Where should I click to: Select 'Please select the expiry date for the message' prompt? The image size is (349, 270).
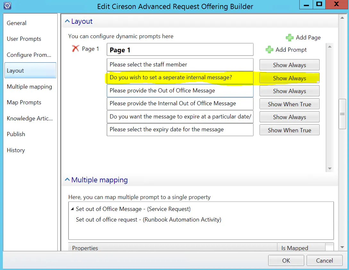pyautogui.click(x=180, y=129)
